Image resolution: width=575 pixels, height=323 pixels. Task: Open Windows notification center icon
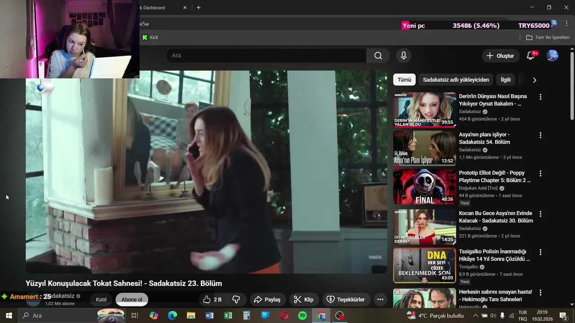(x=563, y=315)
